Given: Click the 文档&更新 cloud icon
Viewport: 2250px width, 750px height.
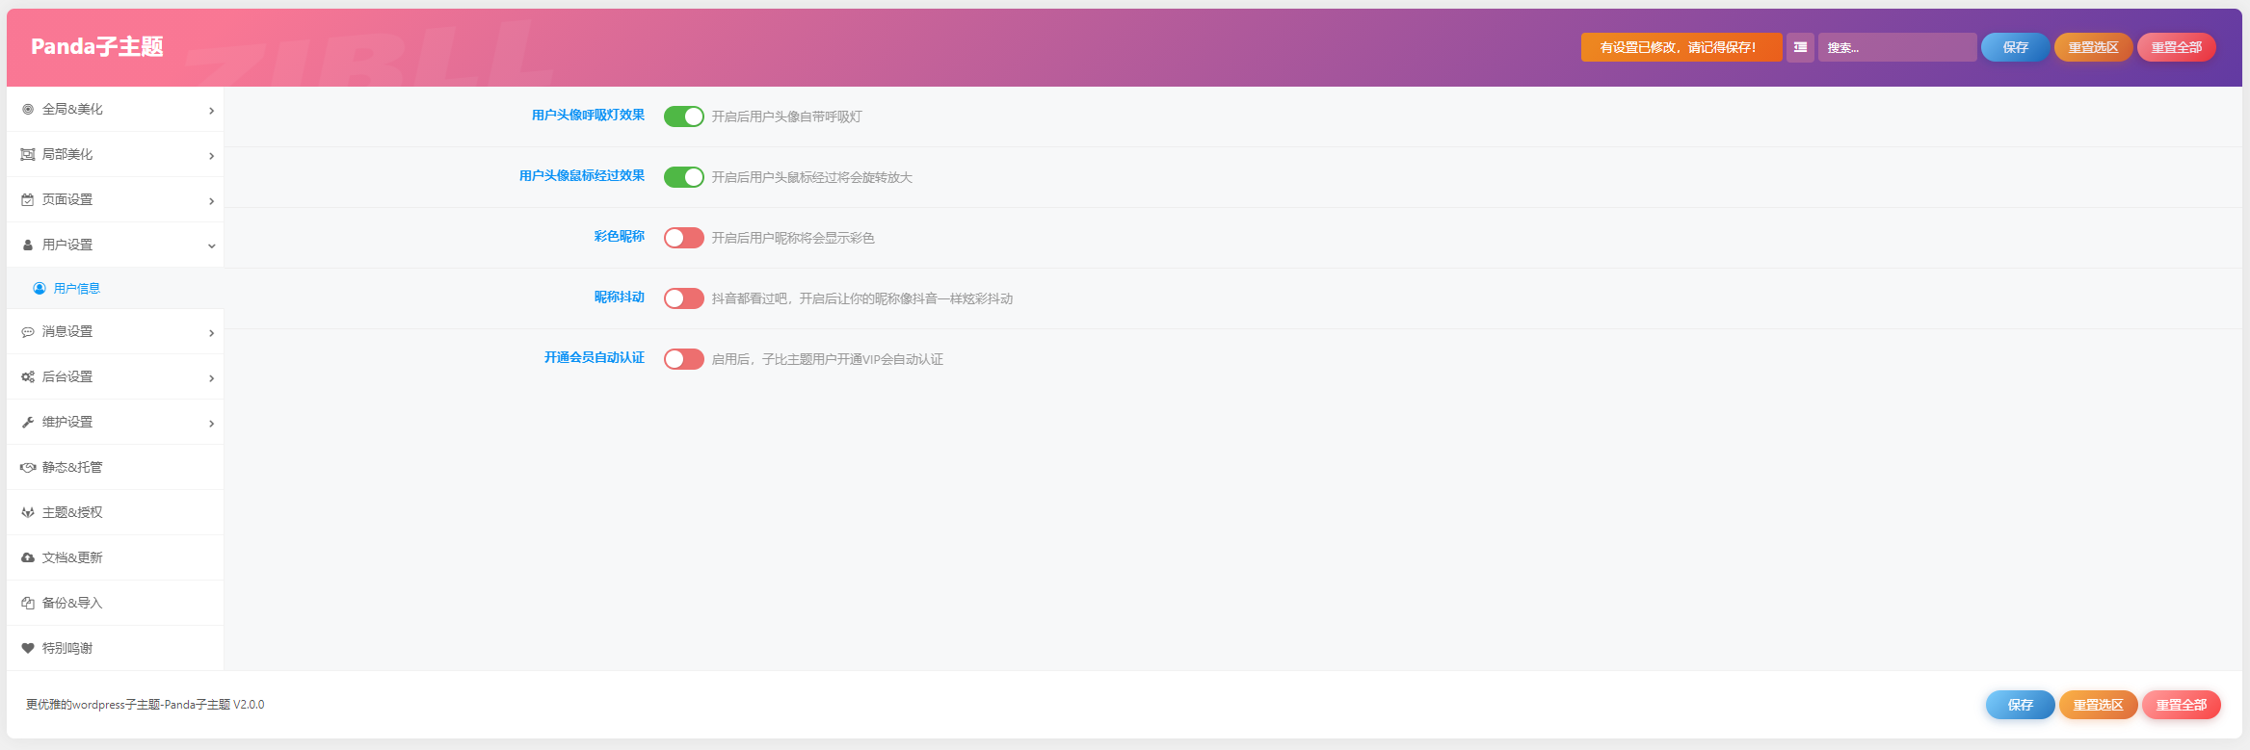Looking at the screenshot, I should 28,558.
